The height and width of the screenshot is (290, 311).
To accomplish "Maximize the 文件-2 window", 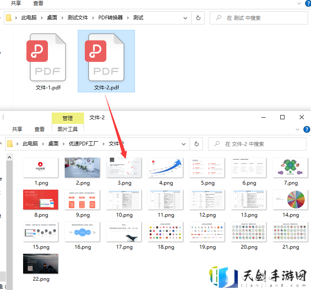I will point(282,117).
